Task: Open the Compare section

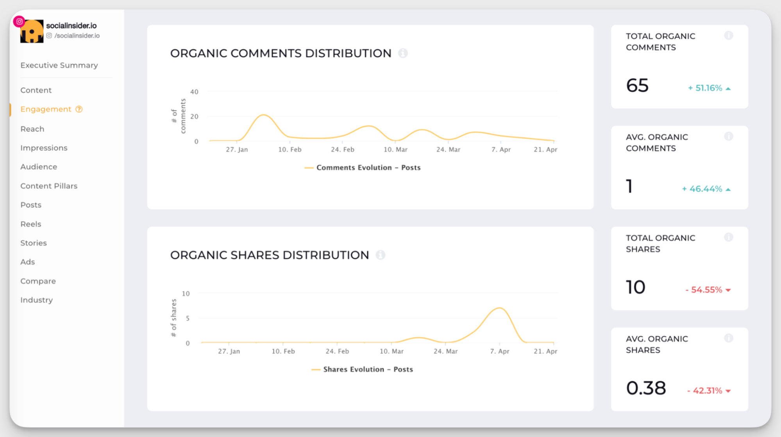Action: click(38, 281)
